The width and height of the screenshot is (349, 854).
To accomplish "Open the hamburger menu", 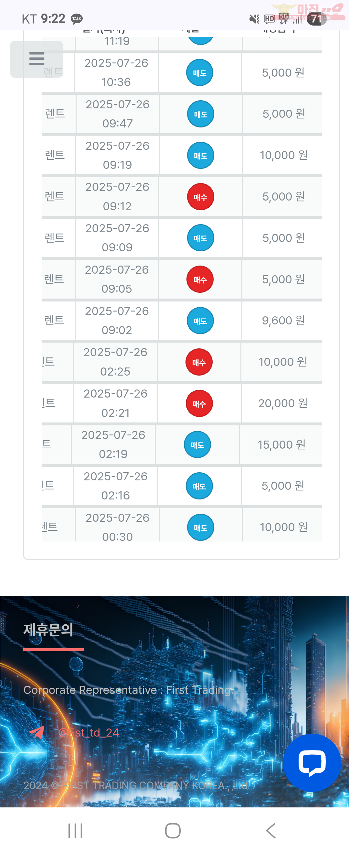I will click(37, 59).
